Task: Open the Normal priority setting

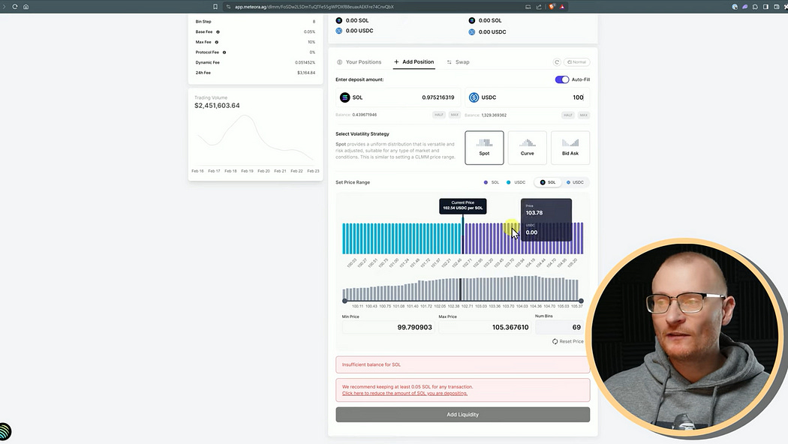Action: click(x=577, y=62)
